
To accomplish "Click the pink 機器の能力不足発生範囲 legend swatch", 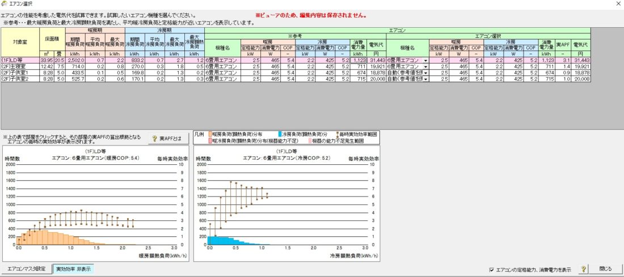I will pyautogui.click(x=309, y=140).
